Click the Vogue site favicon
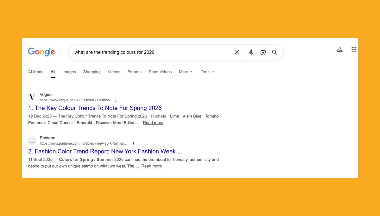The height and width of the screenshot is (216, 380). [x=32, y=97]
